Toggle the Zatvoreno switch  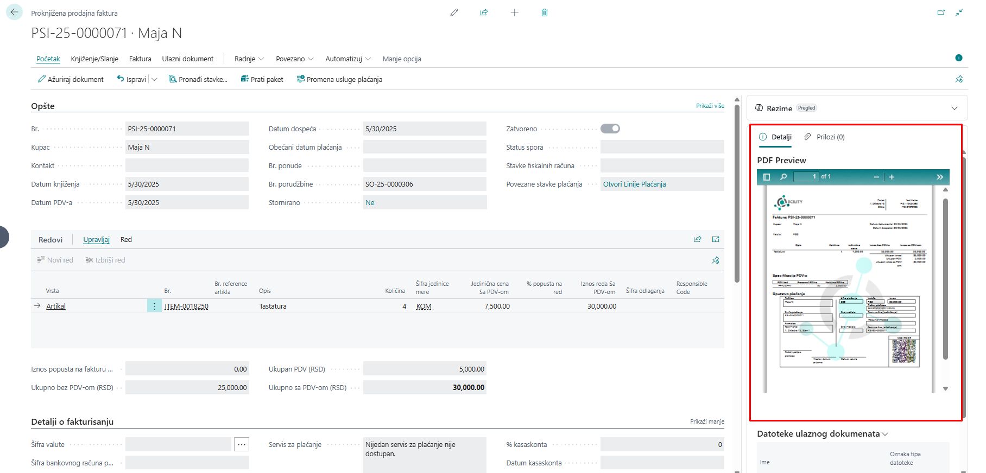point(610,129)
